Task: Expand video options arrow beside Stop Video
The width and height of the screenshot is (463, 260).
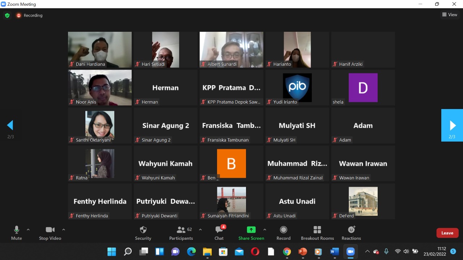Action: click(64, 230)
